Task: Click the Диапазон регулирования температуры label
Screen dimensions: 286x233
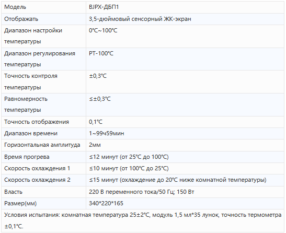Action: pos(40,59)
